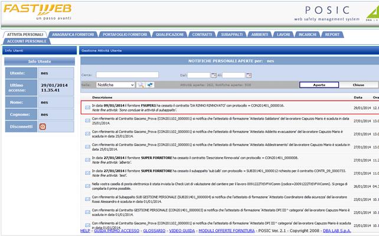The height and width of the screenshot is (236, 379).
Task: Open envelope icon of FSUPER1 contract notification
Action: [x=87, y=108]
